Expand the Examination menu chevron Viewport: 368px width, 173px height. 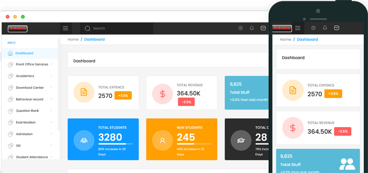(51, 122)
